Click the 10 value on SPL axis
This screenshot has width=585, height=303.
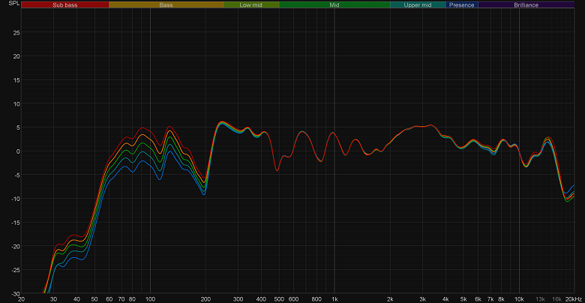(x=16, y=103)
